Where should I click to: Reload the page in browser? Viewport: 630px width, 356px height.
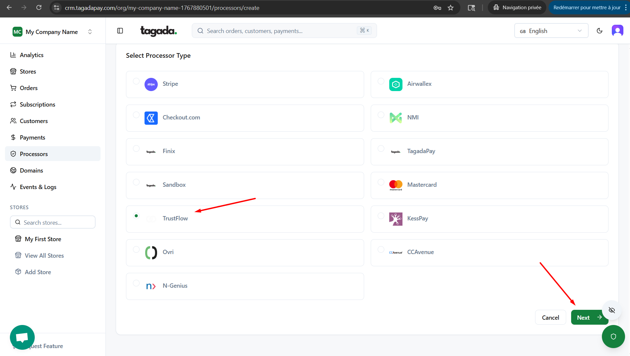tap(39, 8)
